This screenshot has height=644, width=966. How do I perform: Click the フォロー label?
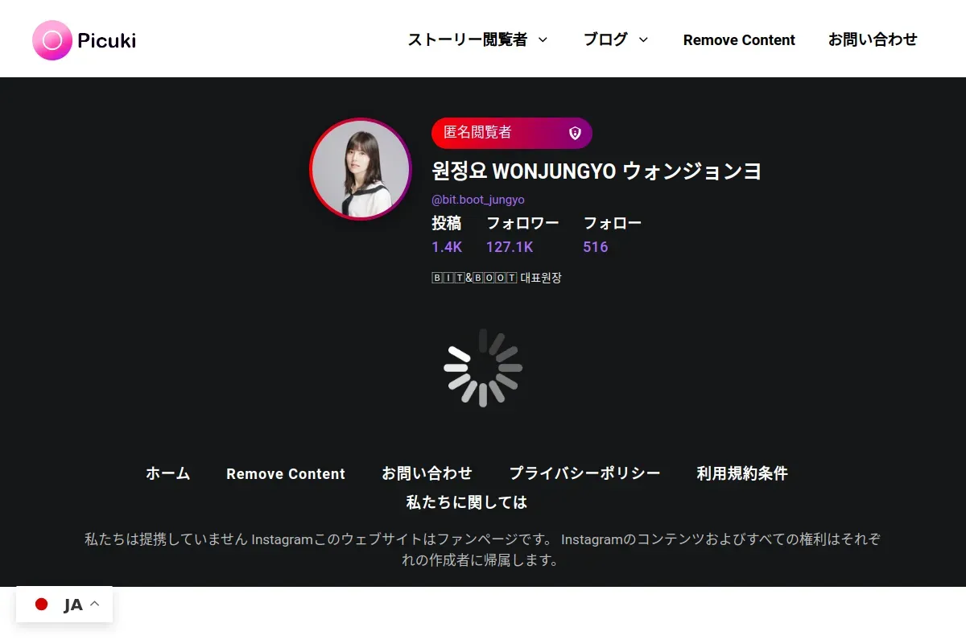coord(613,223)
